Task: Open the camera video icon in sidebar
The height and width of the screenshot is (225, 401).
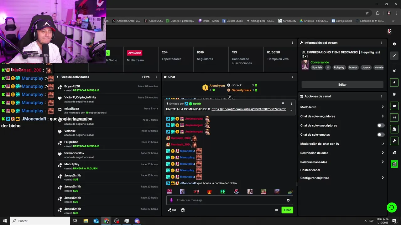Action: 394,129
